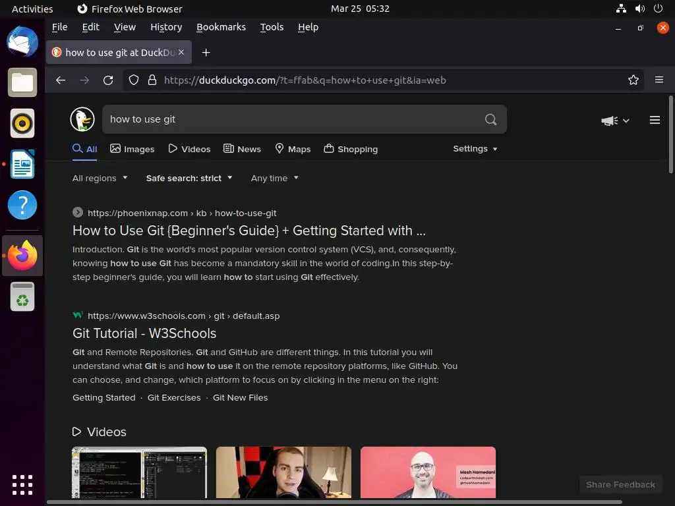
Task: Open the Getting Started sitelink
Action: (x=103, y=397)
